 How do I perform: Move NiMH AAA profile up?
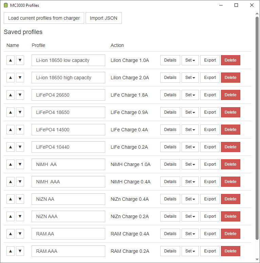point(11,182)
